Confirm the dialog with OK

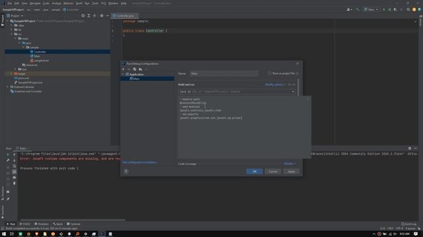tap(254, 171)
